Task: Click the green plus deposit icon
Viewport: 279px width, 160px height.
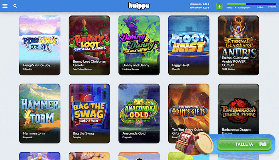Action: pos(219,6)
